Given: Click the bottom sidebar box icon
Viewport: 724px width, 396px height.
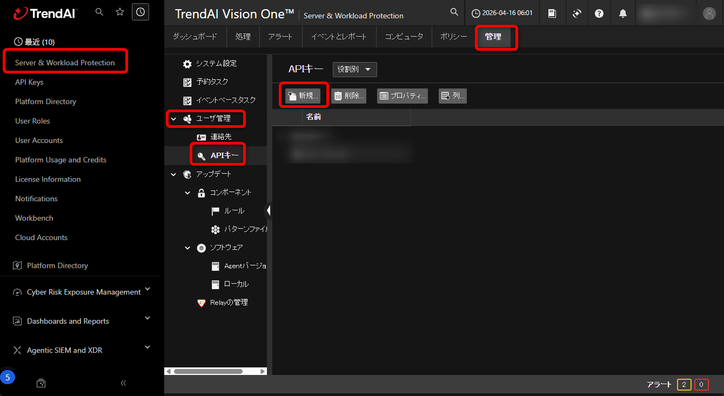Looking at the screenshot, I should pos(41,383).
